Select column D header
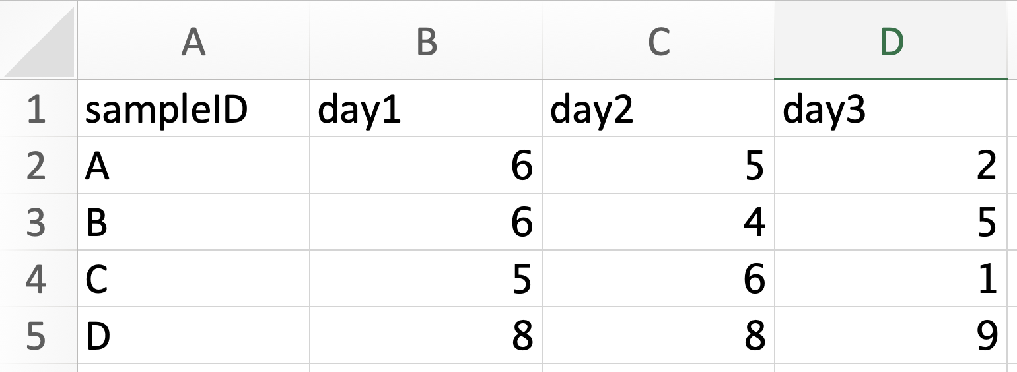This screenshot has height=372, width=1017. [891, 42]
